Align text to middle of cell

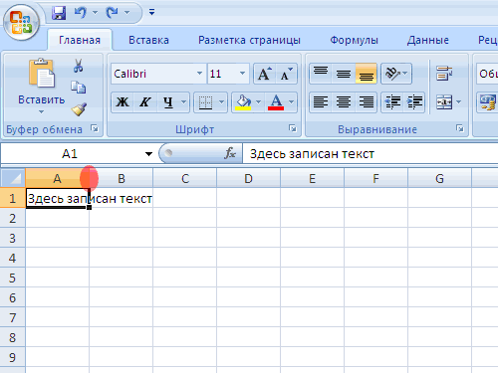(x=344, y=74)
